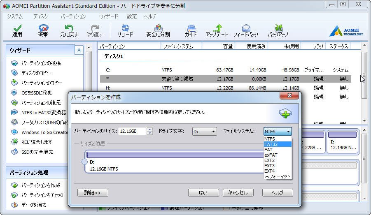The width and height of the screenshot is (371, 215).
Task: Open the パーティション menu
Action: click(x=73, y=16)
